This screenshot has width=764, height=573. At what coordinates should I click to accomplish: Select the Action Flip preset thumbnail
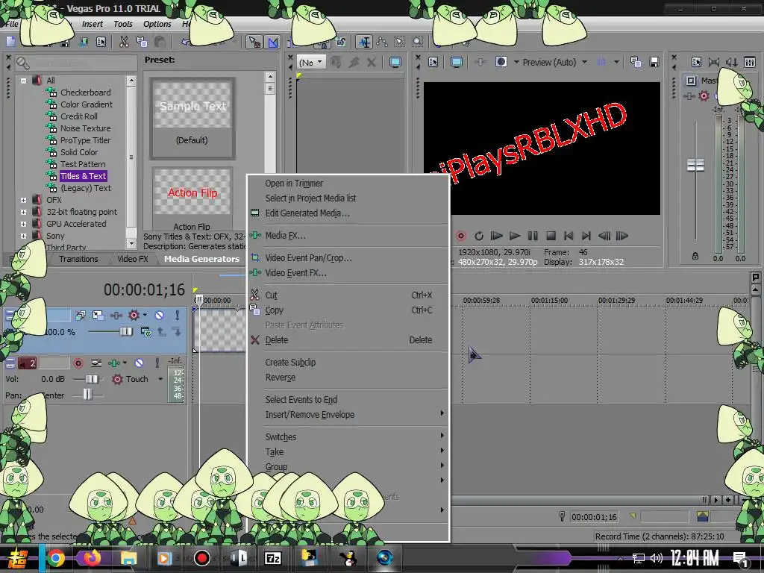point(192,192)
